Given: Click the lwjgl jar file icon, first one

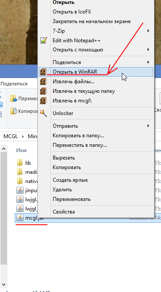Looking at the screenshot, I should point(20,199).
